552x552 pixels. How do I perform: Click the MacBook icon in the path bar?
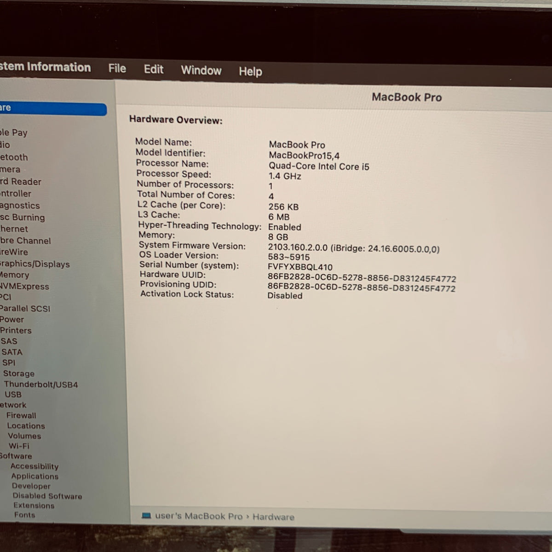[x=147, y=516]
